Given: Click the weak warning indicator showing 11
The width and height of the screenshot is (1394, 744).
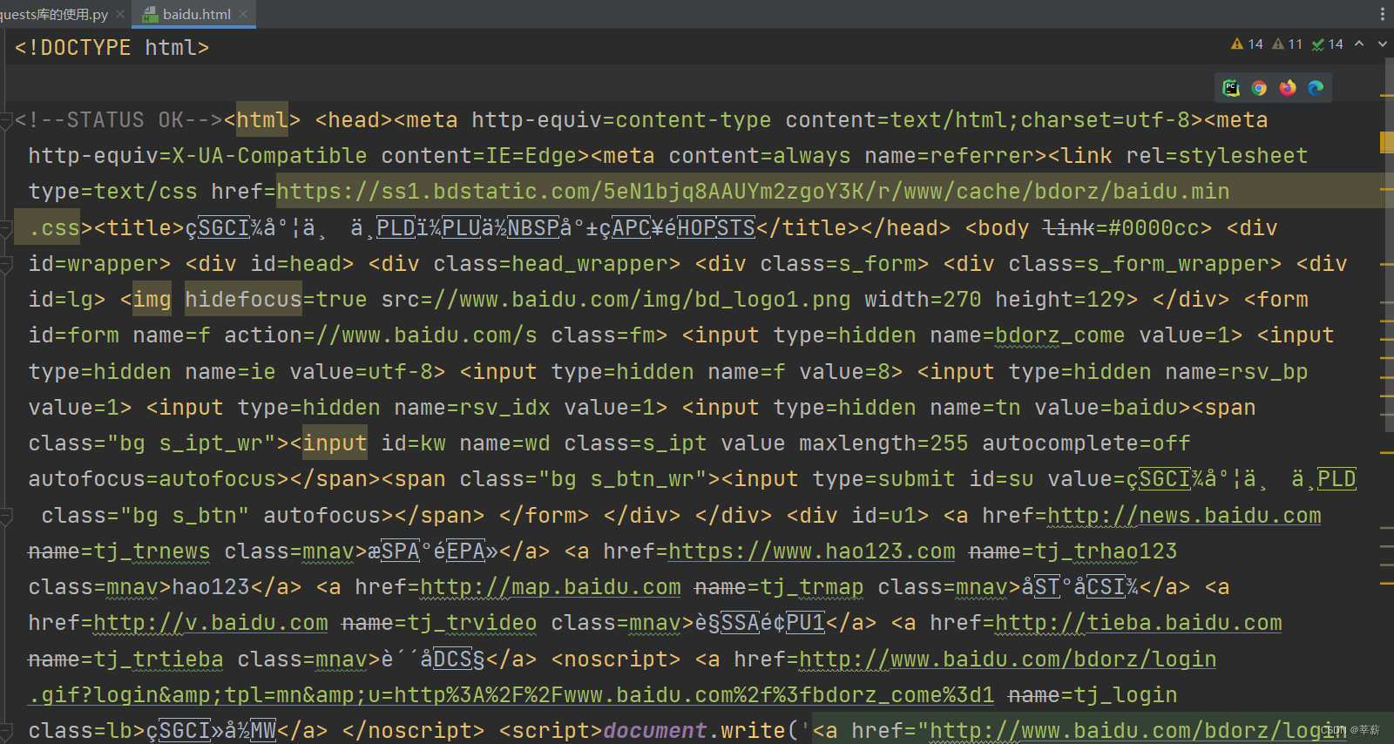Looking at the screenshot, I should pos(1288,44).
